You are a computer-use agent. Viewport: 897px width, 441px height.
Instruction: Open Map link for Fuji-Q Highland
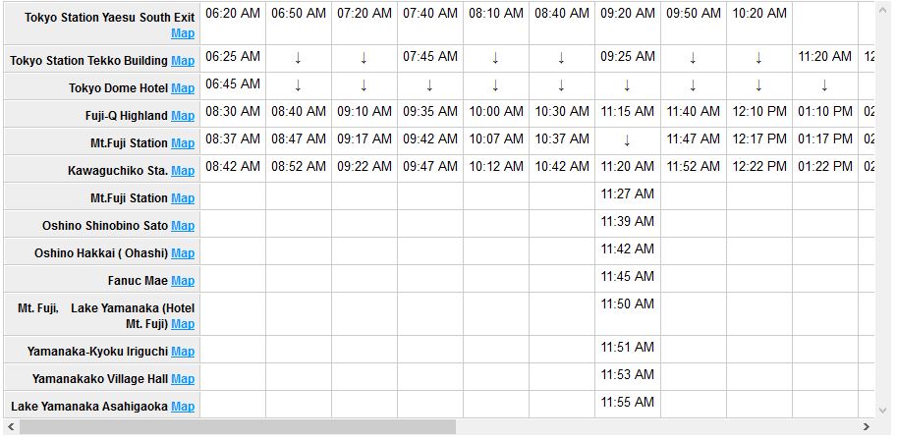click(183, 116)
